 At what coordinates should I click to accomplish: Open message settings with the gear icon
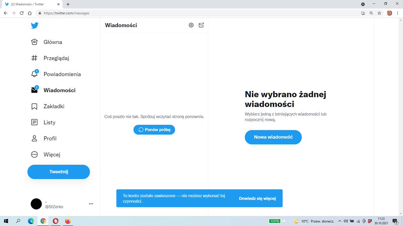tap(191, 25)
